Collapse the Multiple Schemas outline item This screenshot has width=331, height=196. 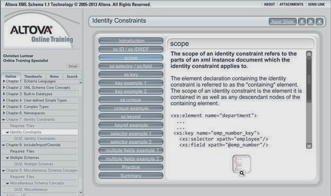click(x=7, y=158)
